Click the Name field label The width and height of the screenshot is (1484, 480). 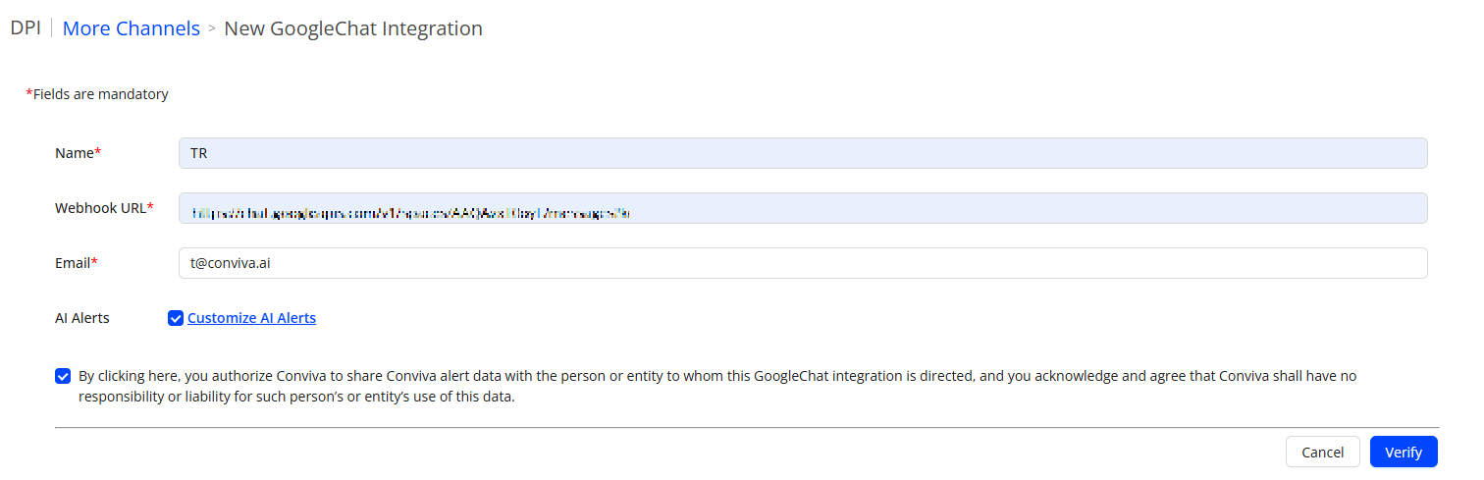[74, 153]
